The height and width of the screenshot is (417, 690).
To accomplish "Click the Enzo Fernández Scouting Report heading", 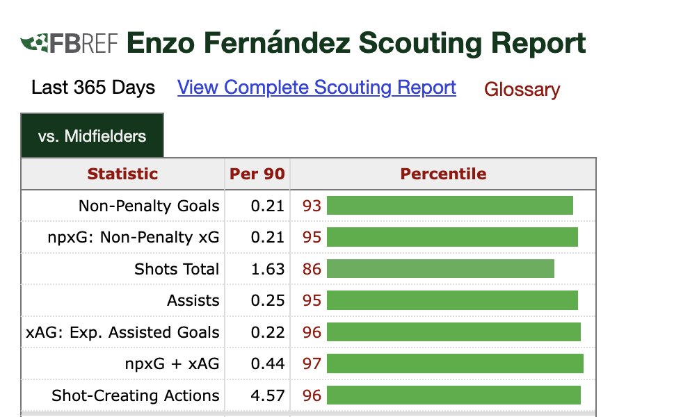I will point(356,43).
